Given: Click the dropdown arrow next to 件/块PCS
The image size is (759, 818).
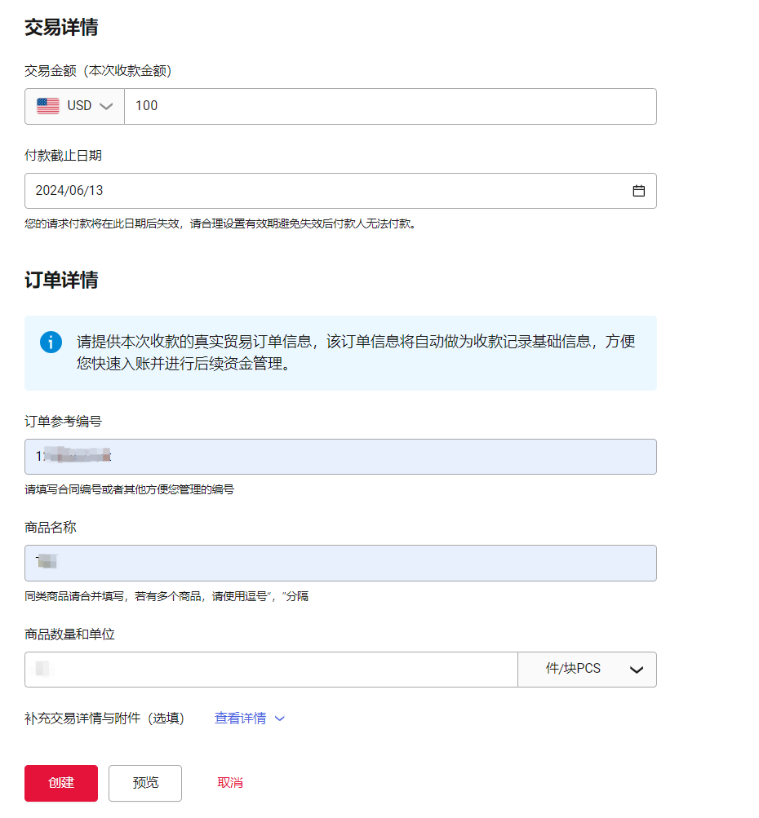Looking at the screenshot, I should click(636, 670).
